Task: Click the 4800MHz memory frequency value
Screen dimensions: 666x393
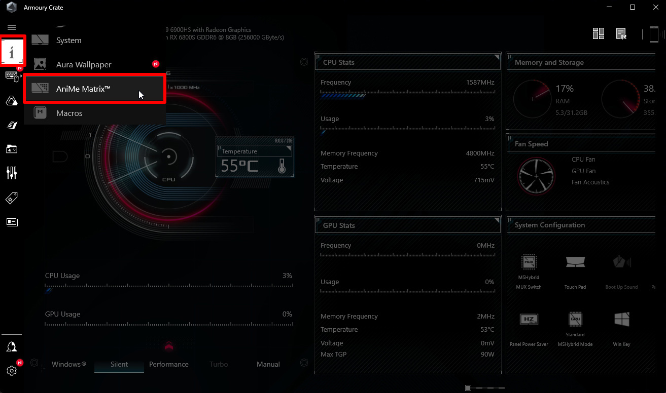Action: point(480,153)
